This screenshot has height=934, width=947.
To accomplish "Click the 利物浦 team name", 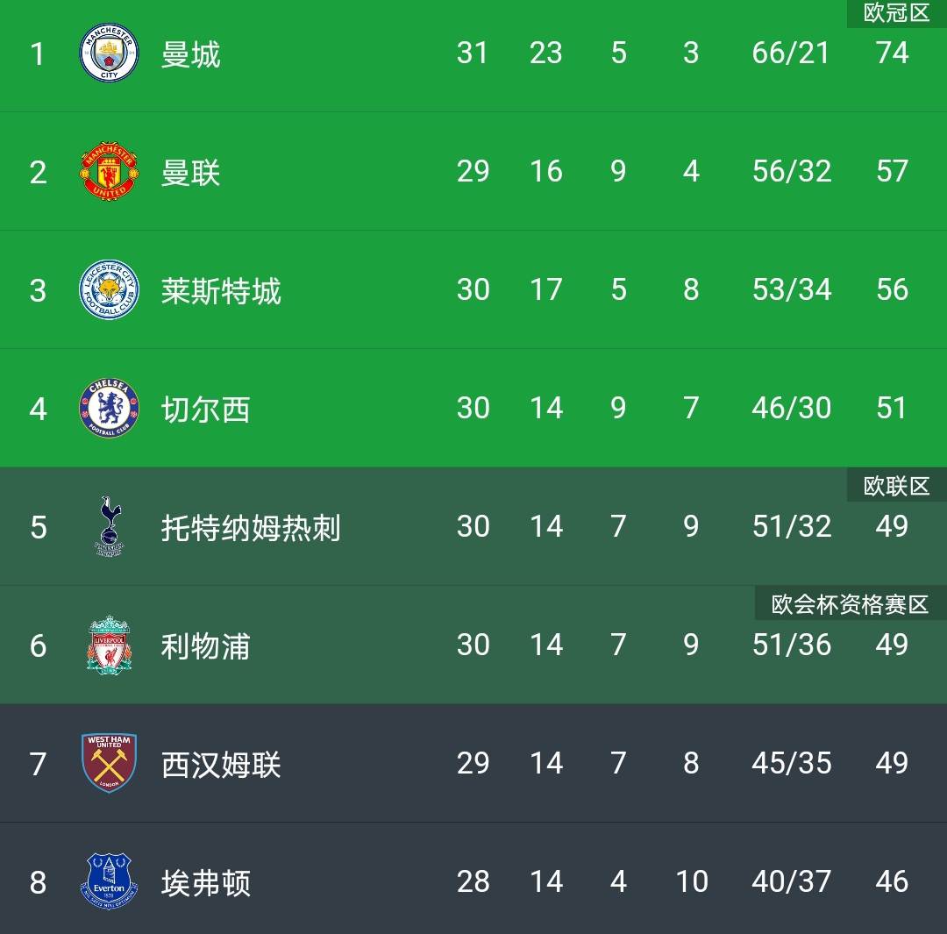I will tap(205, 646).
